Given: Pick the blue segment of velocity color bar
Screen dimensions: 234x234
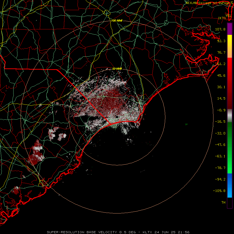Looking at the screenshot, I should pyautogui.click(x=230, y=185).
